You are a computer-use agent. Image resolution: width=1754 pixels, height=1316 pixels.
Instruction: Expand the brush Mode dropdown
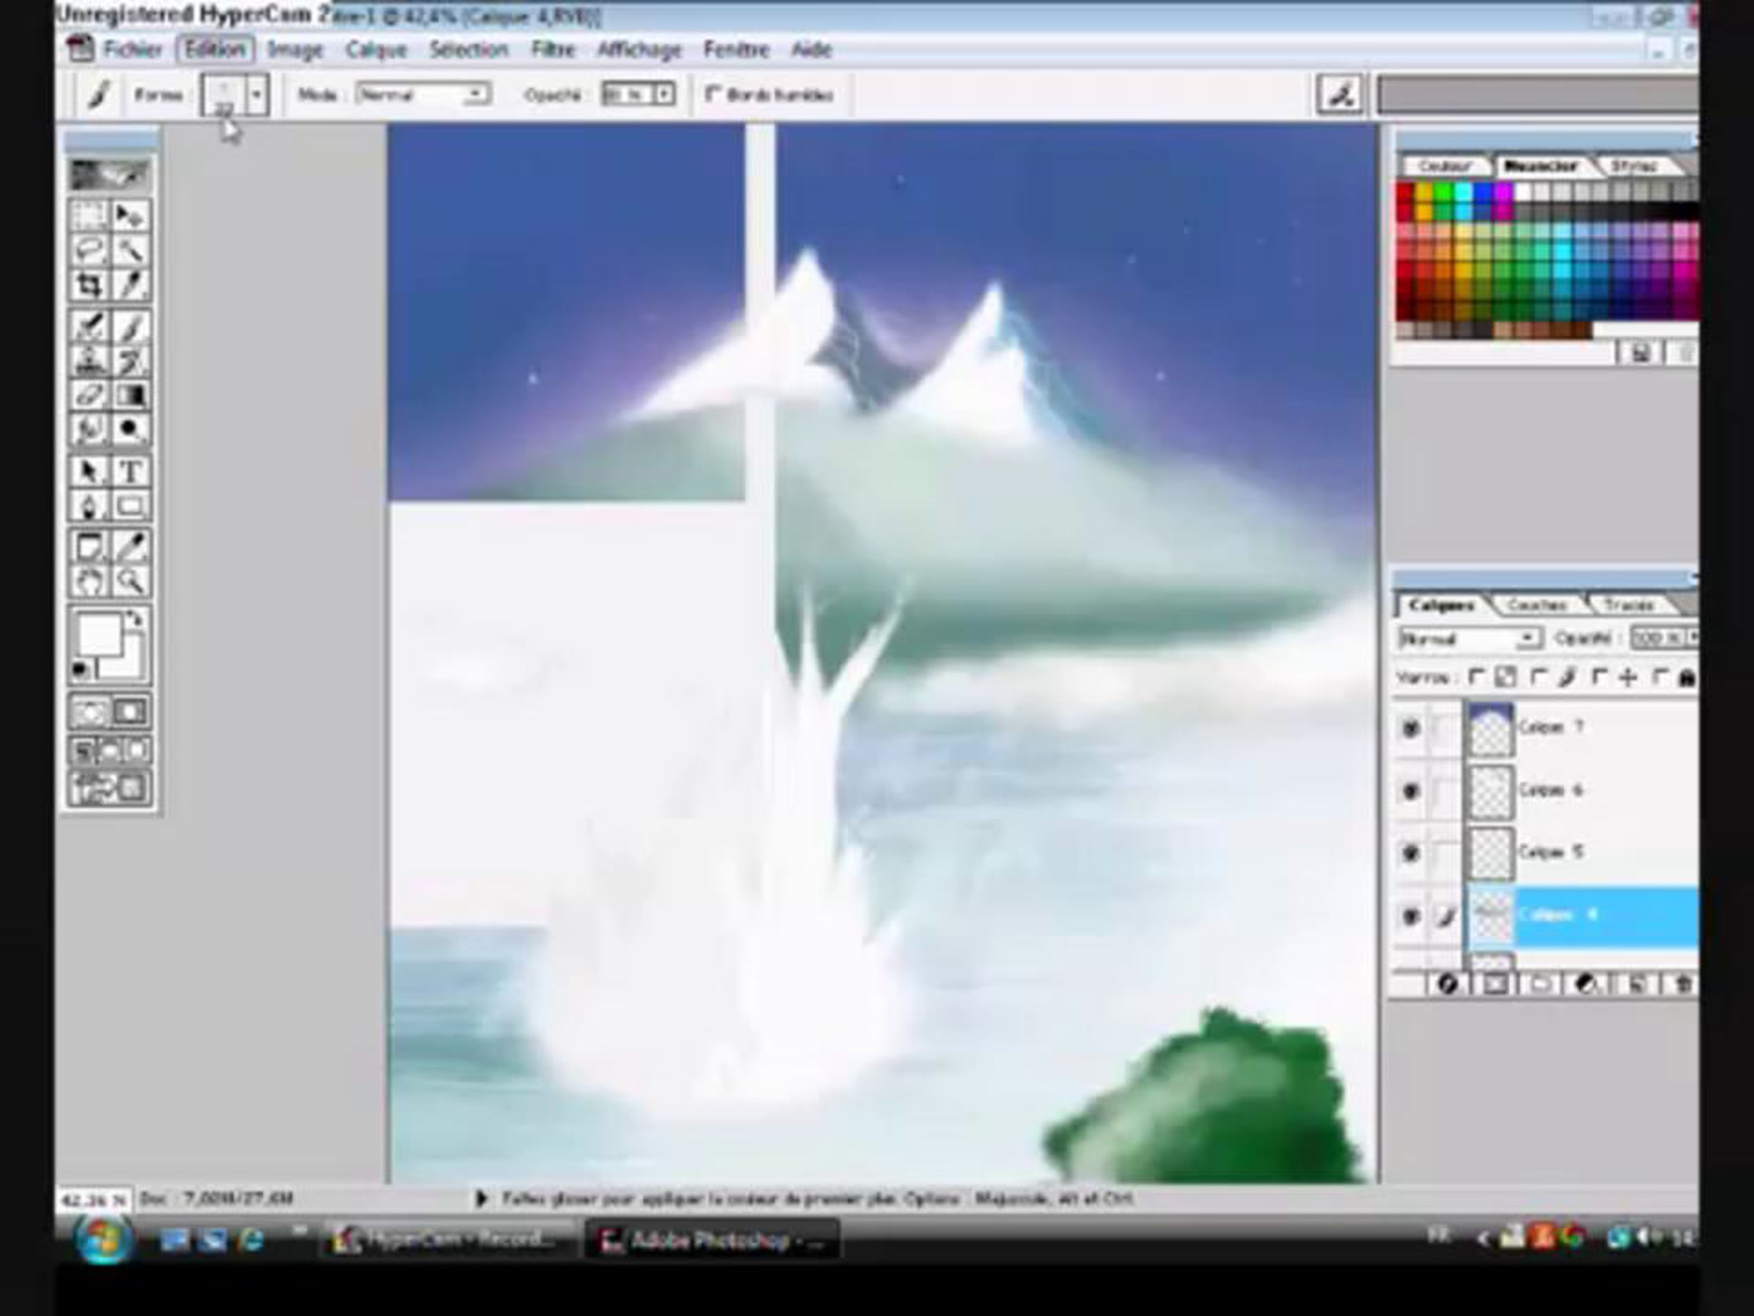tap(475, 94)
